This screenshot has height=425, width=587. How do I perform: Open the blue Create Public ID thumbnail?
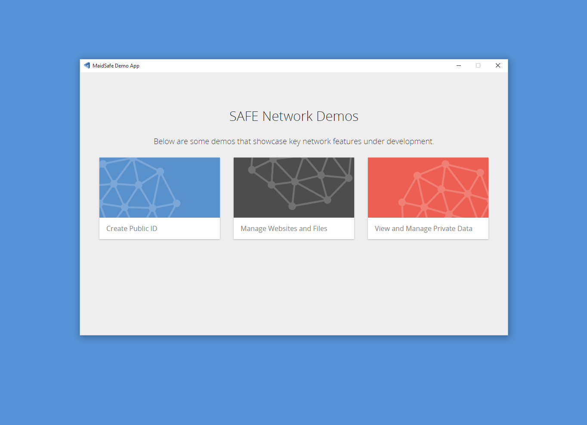point(160,188)
